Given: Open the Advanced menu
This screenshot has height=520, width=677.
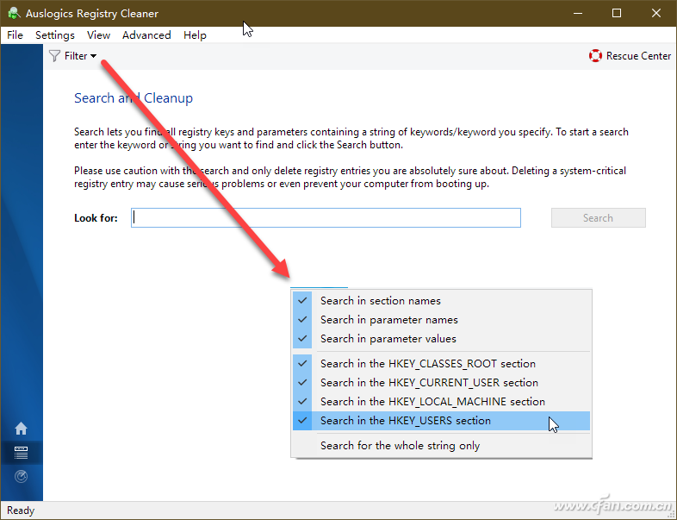Looking at the screenshot, I should [146, 35].
